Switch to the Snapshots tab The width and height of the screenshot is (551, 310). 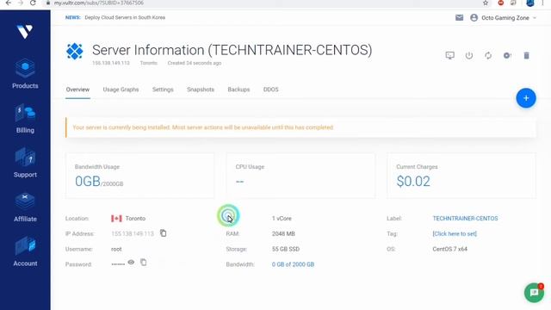tap(201, 90)
